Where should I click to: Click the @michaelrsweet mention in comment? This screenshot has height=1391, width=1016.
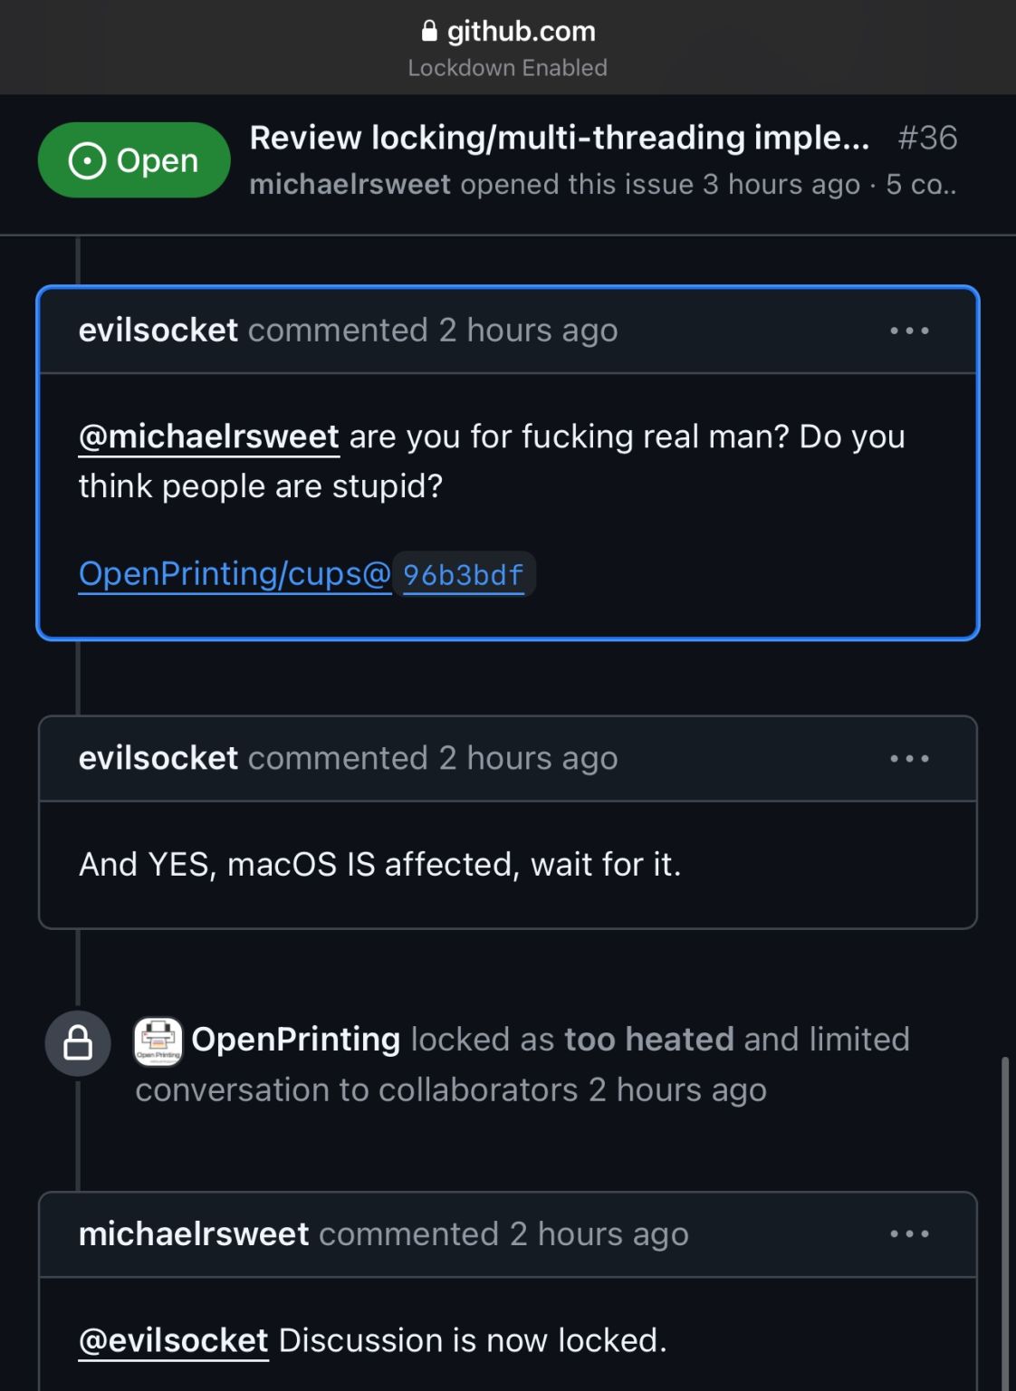(209, 436)
